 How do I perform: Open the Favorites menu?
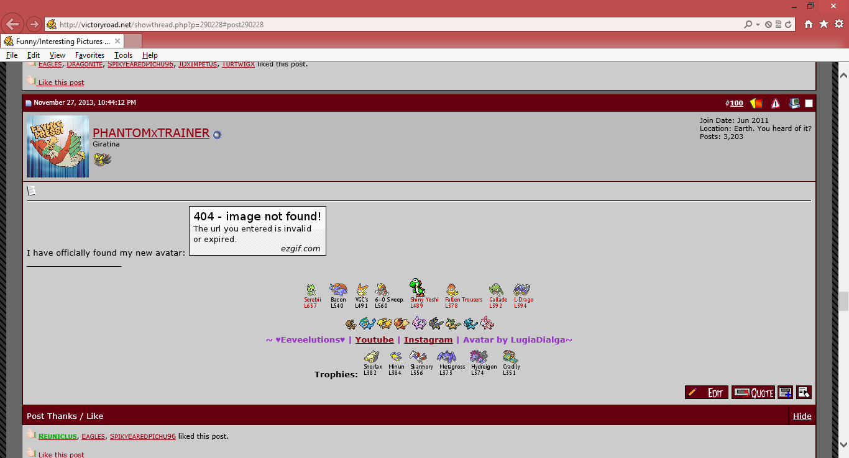pos(89,55)
